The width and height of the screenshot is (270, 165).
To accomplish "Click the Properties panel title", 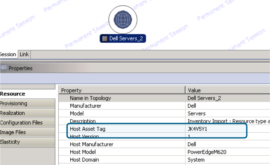I will tap(21, 68).
